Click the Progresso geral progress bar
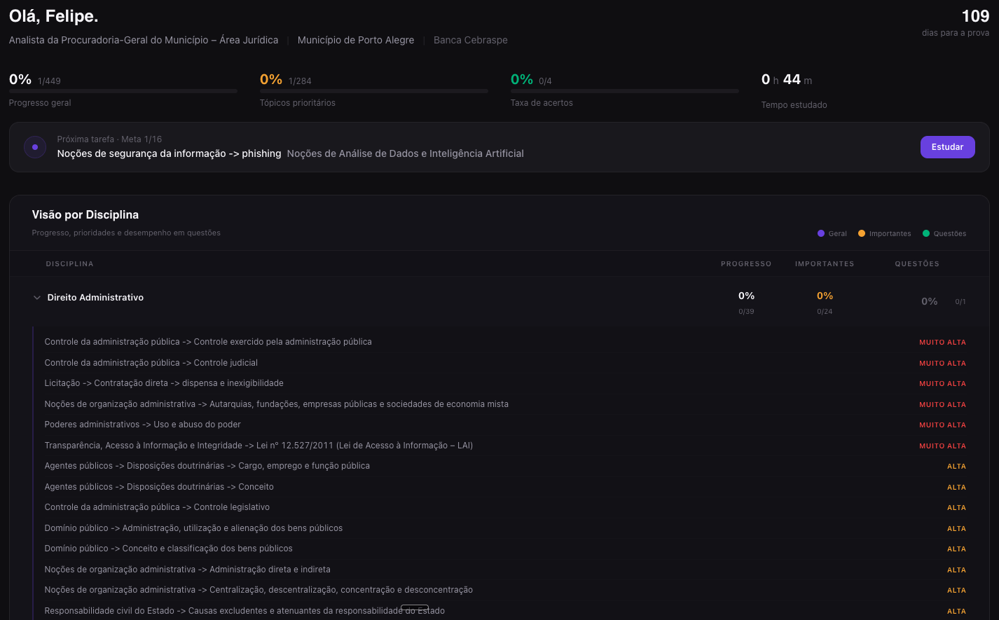 pos(123,90)
